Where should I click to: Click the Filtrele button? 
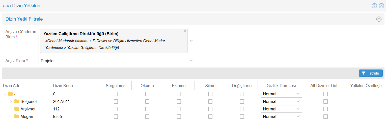point(371,73)
